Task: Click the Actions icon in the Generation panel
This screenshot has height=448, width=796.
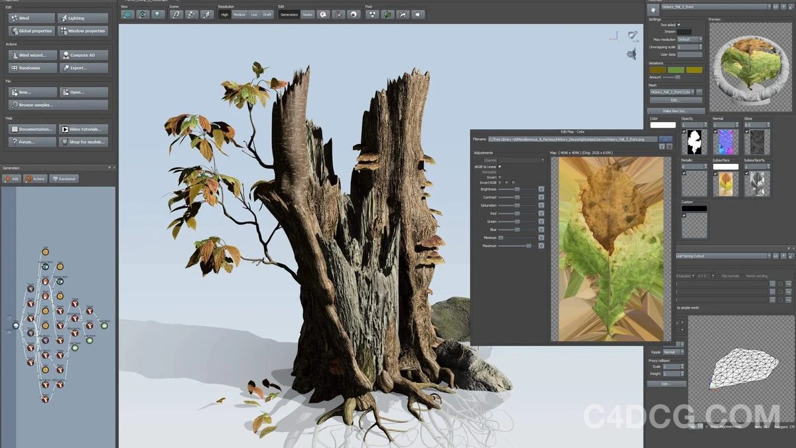Action: (x=29, y=179)
